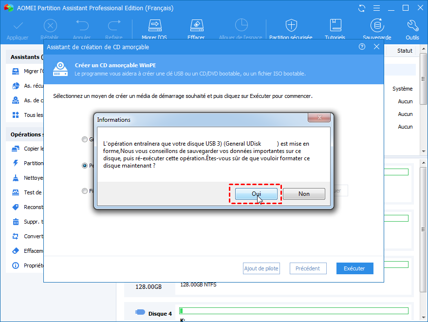Click the upper list scrollbar down arrow

click(x=423, y=152)
